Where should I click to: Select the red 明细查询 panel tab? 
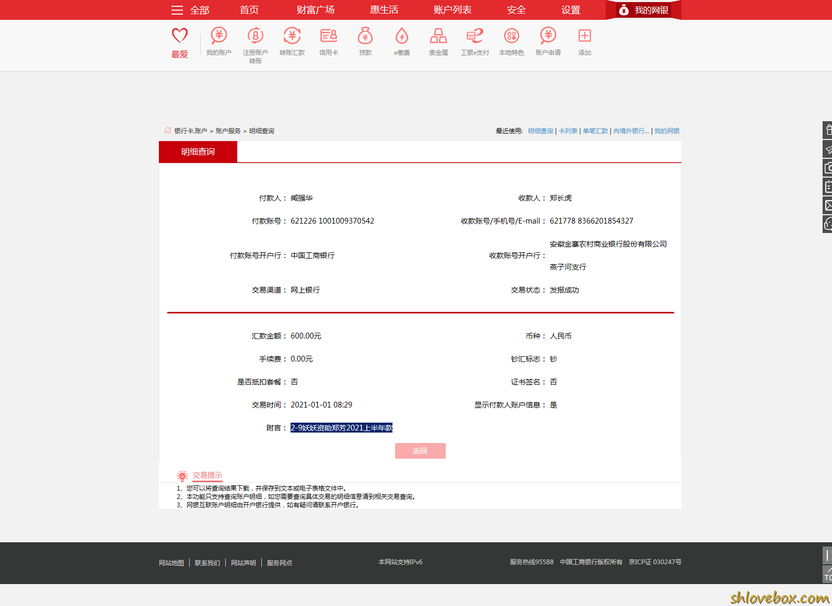coord(198,151)
